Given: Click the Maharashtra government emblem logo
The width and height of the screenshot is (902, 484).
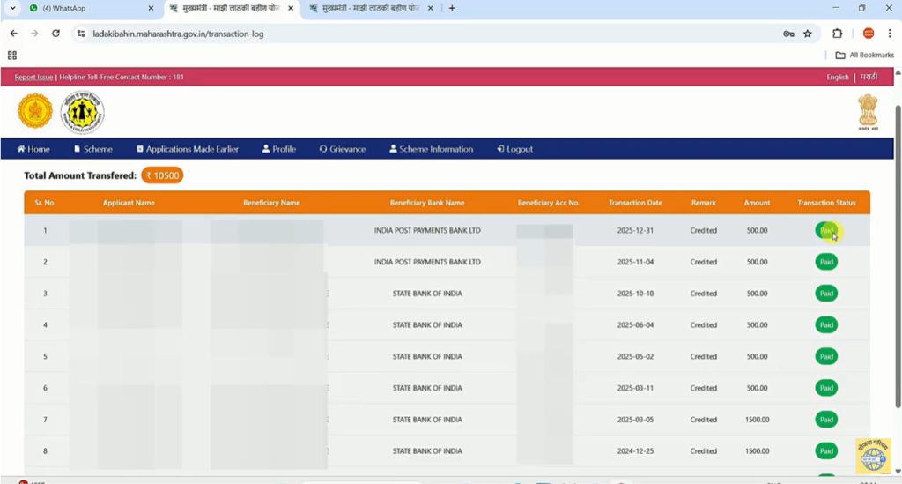Looking at the screenshot, I should pos(35,111).
